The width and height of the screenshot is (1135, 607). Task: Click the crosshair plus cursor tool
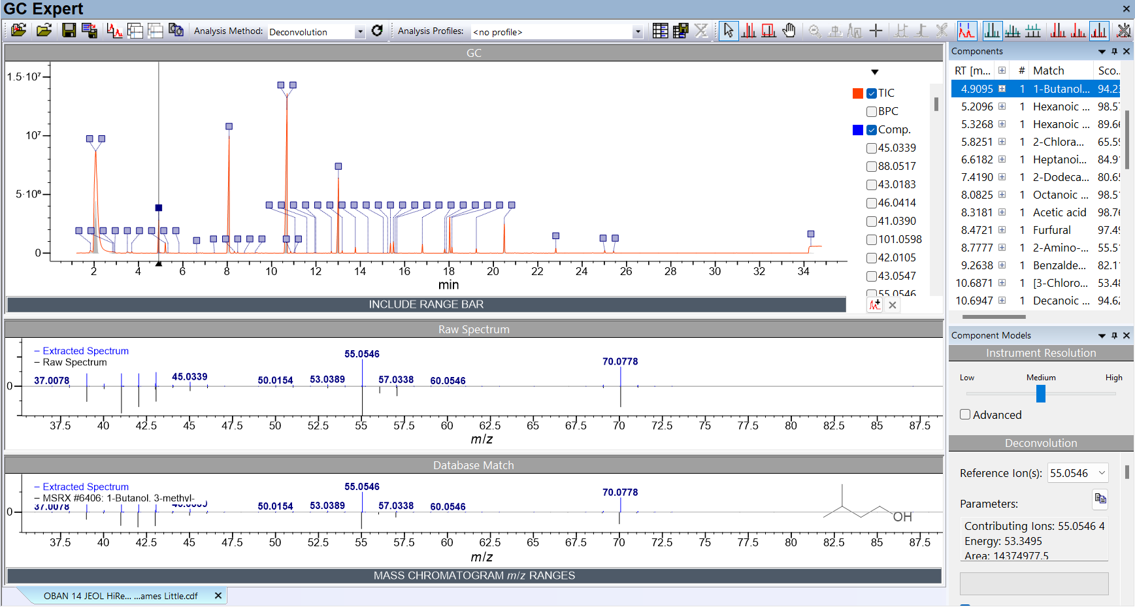click(876, 31)
